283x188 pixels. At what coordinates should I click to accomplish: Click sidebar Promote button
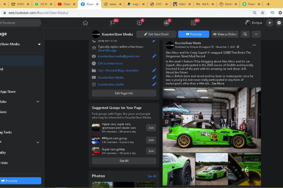21,181
